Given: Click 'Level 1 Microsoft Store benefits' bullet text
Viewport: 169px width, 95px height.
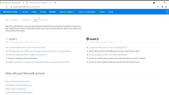Looking at the screenshot, I should pyautogui.click(x=114, y=51).
